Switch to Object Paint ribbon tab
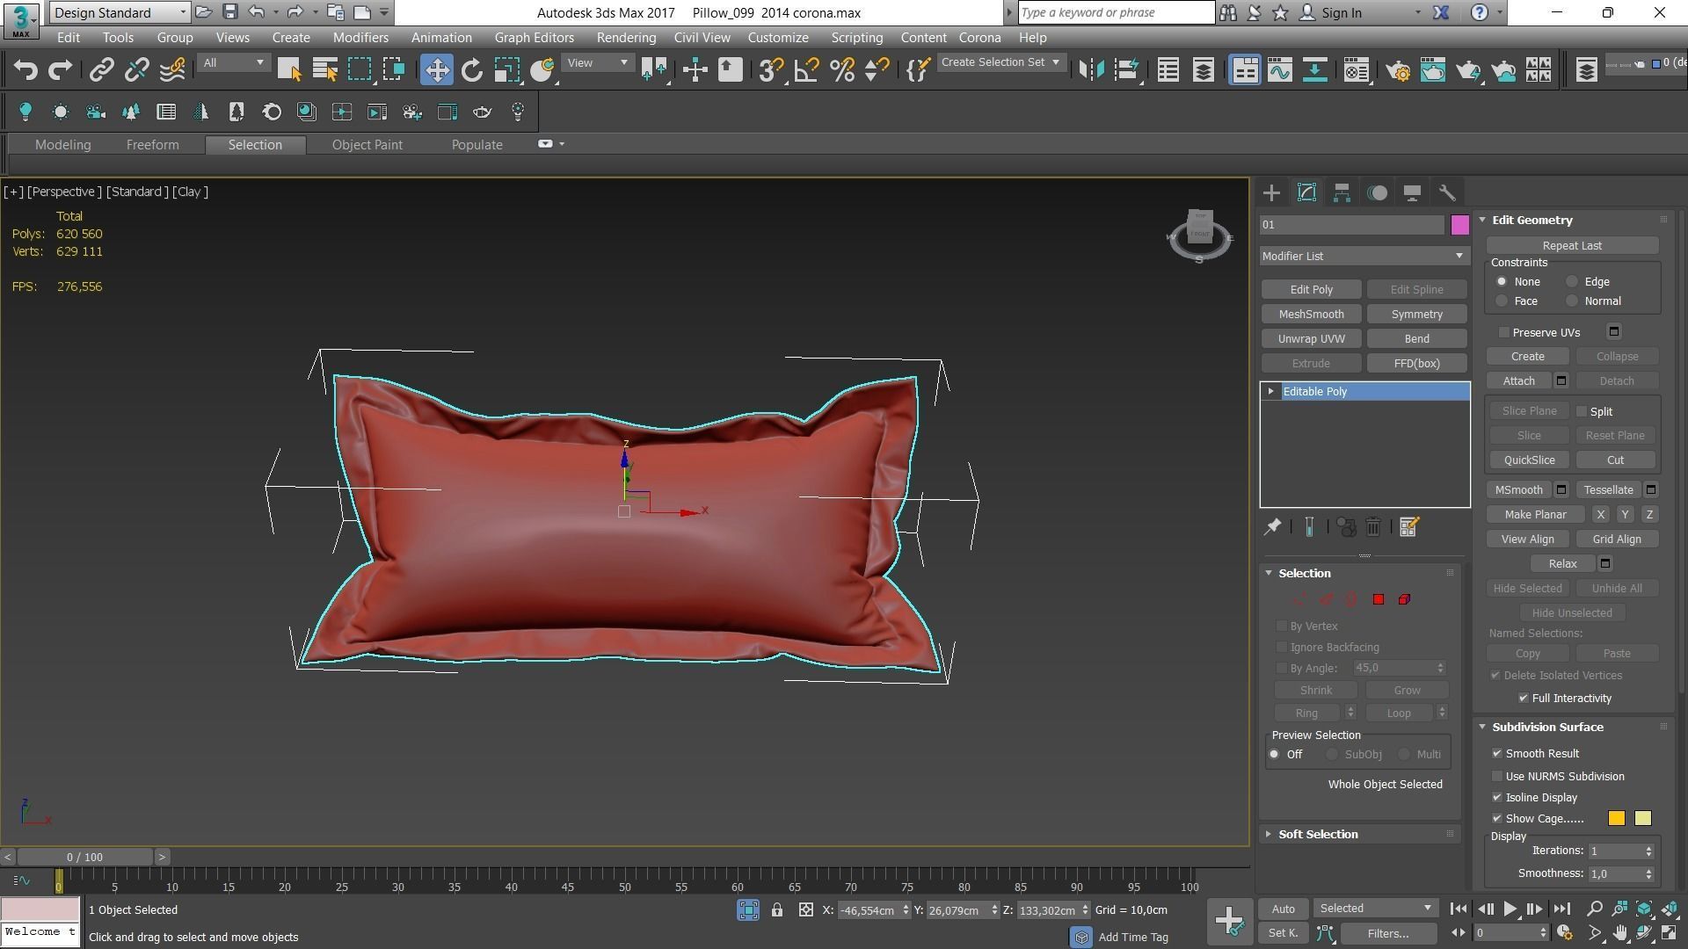 point(367,145)
